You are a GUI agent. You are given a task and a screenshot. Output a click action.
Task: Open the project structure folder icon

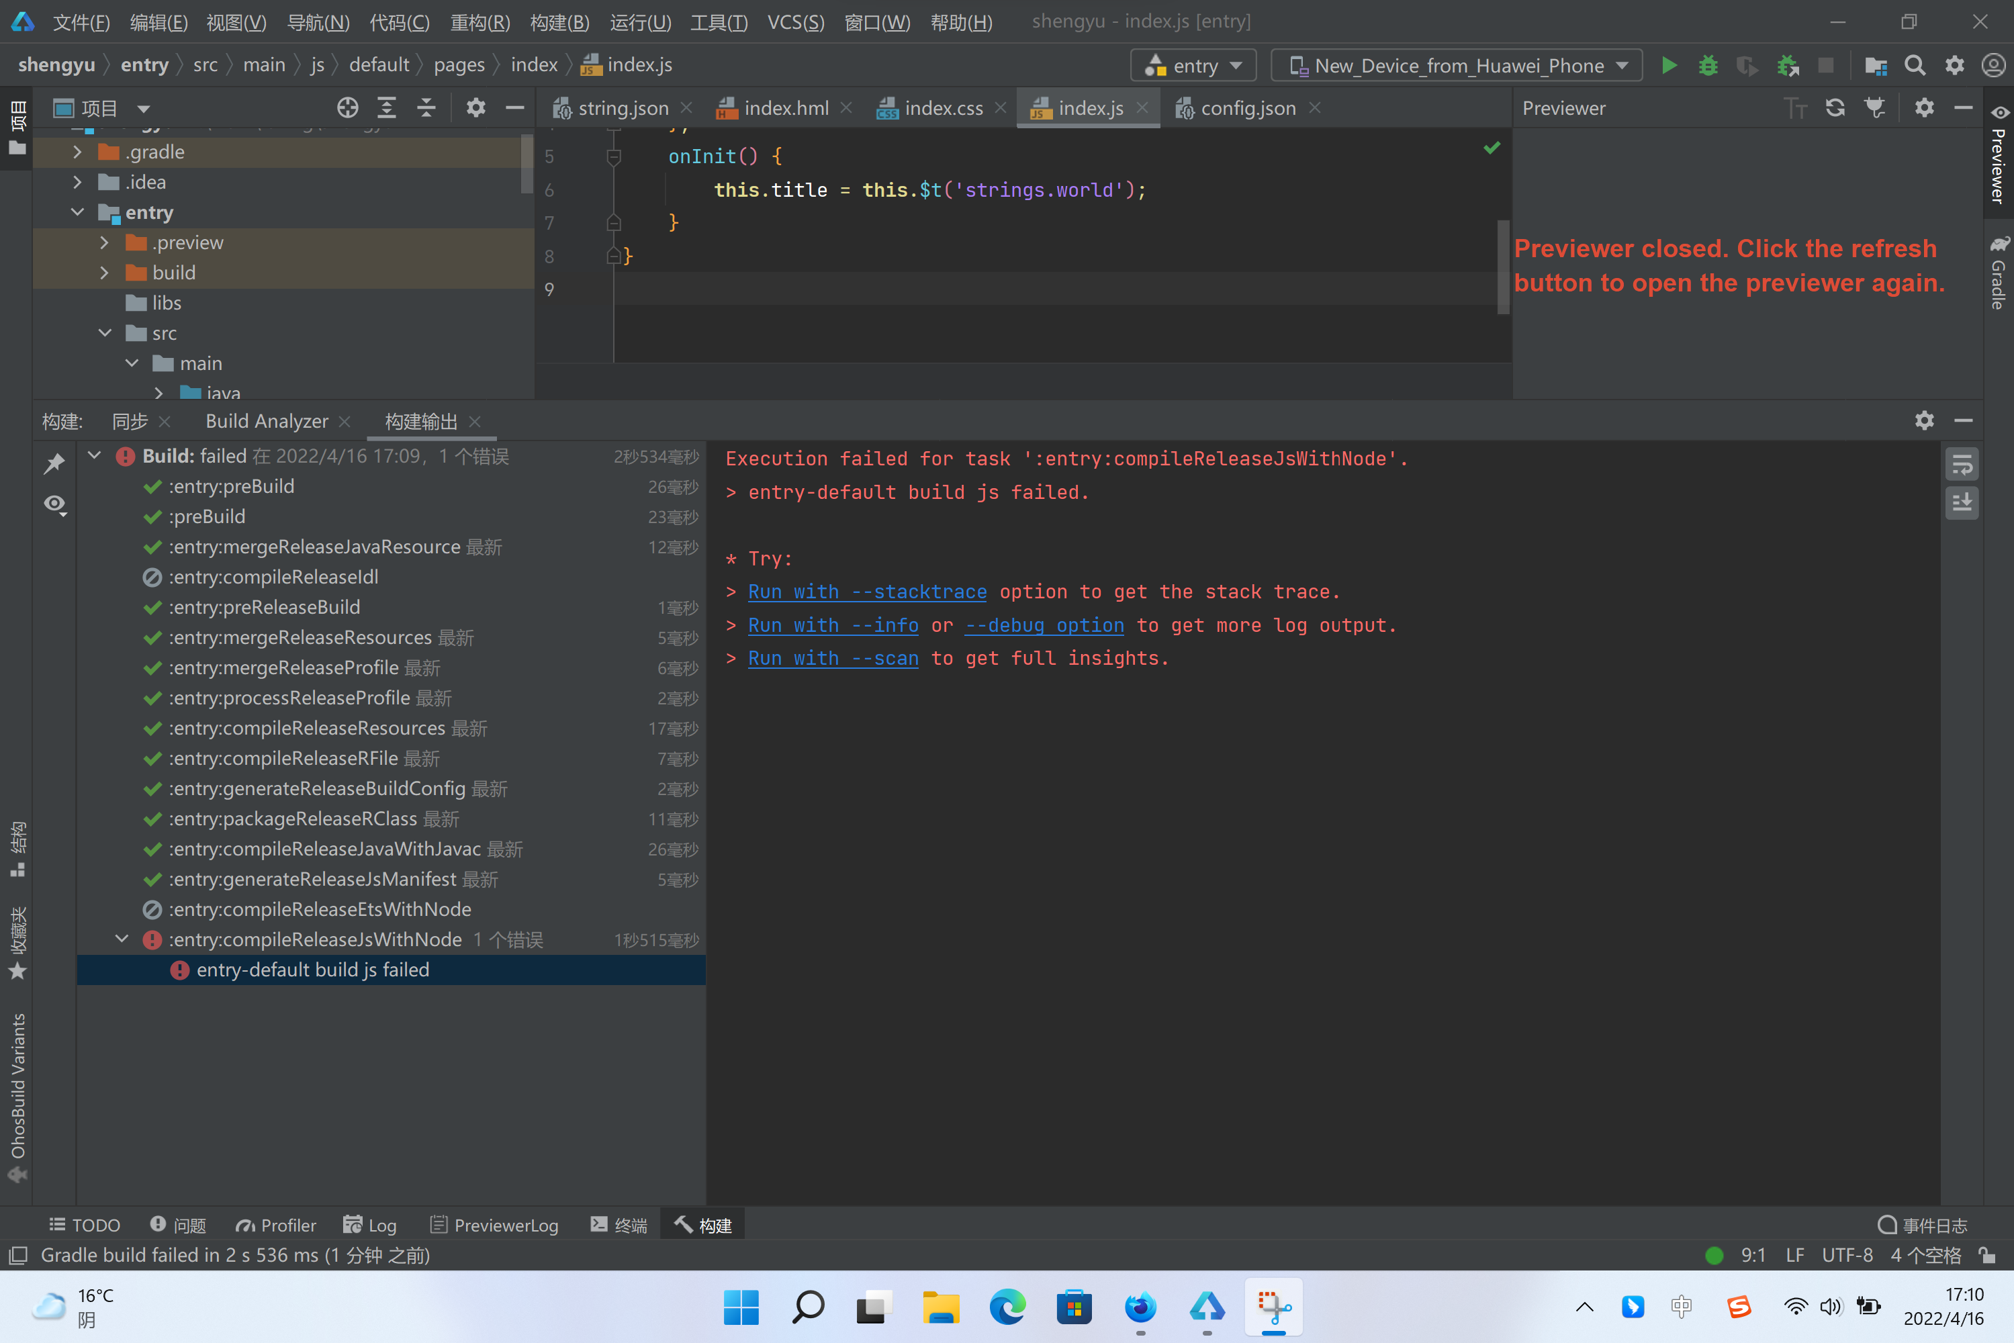point(1876,65)
